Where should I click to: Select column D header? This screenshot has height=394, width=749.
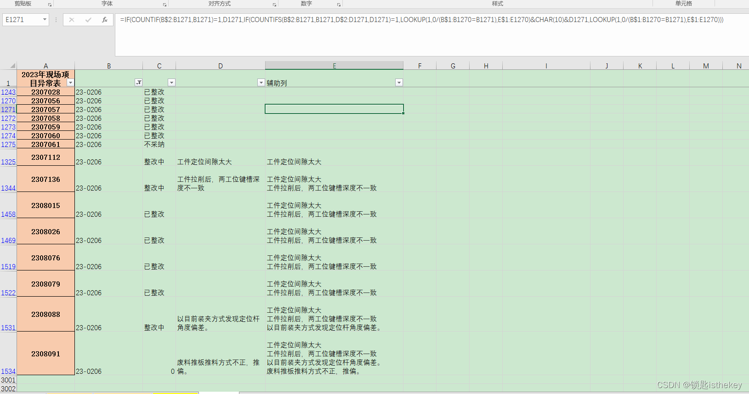221,66
